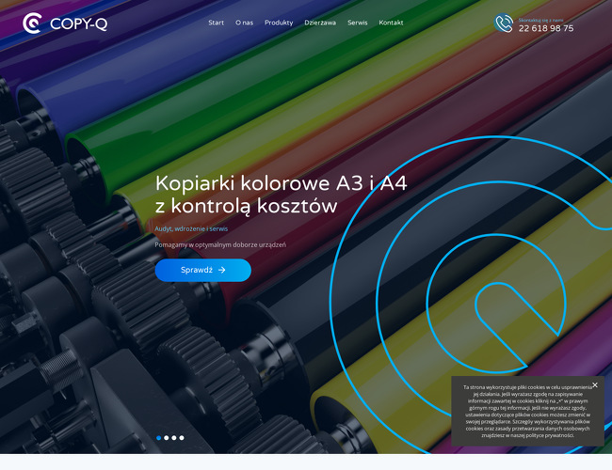Open the Serwis menu item

click(x=358, y=23)
